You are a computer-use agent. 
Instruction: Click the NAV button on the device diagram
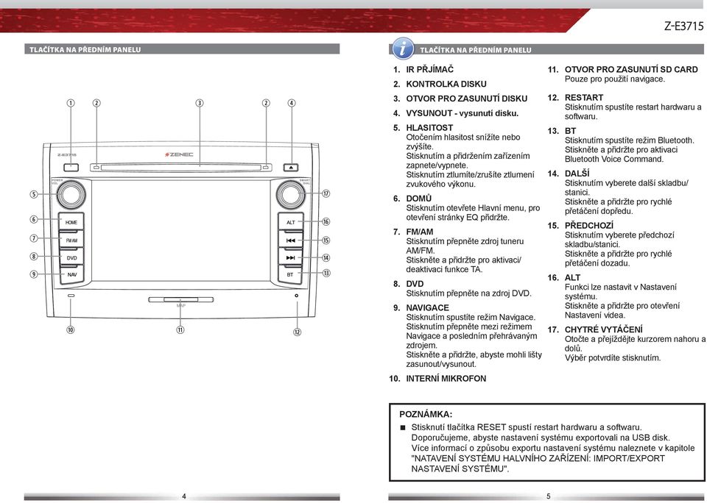click(71, 274)
